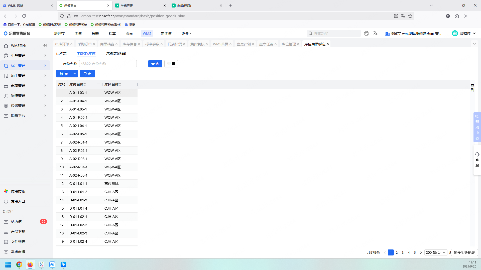Open WMS首页 in sidebar

point(19,46)
